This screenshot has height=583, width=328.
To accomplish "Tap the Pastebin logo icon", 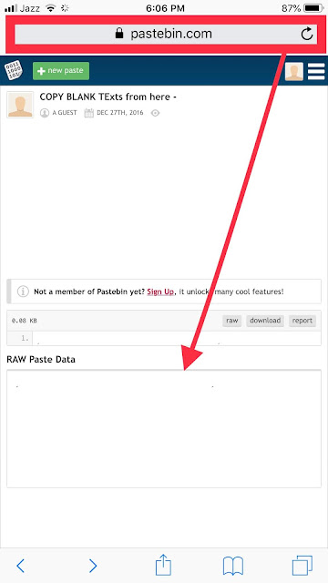I will tap(14, 71).
